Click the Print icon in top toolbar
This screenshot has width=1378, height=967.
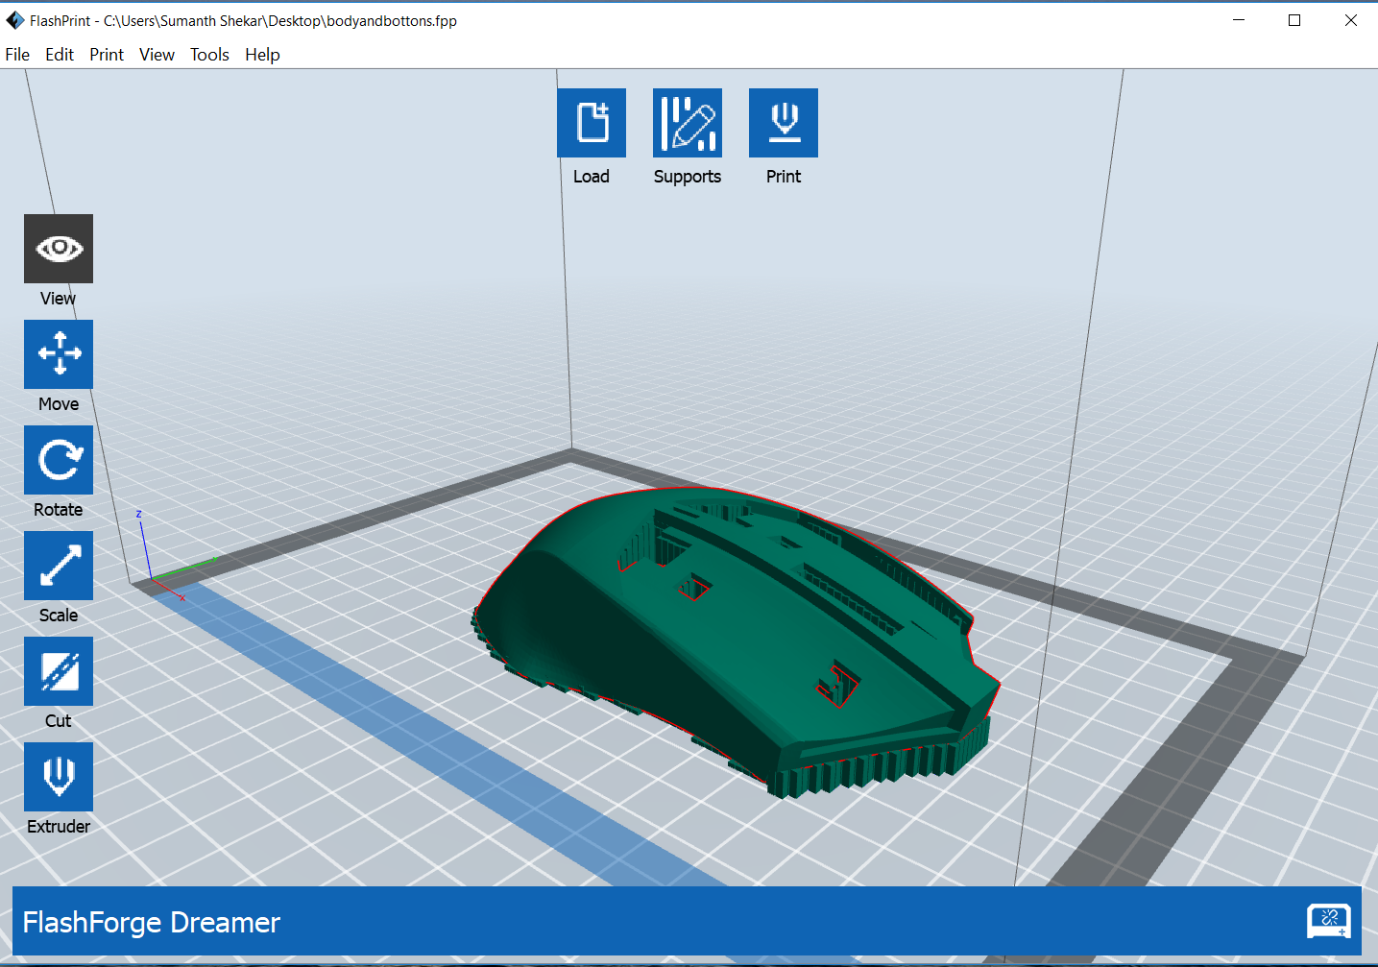coord(784,123)
